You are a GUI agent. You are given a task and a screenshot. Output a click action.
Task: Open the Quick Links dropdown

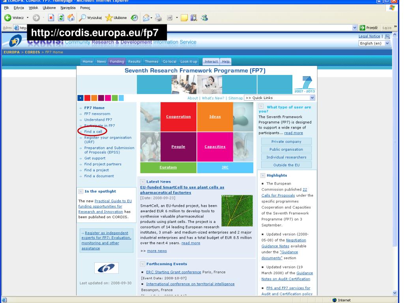click(280, 98)
